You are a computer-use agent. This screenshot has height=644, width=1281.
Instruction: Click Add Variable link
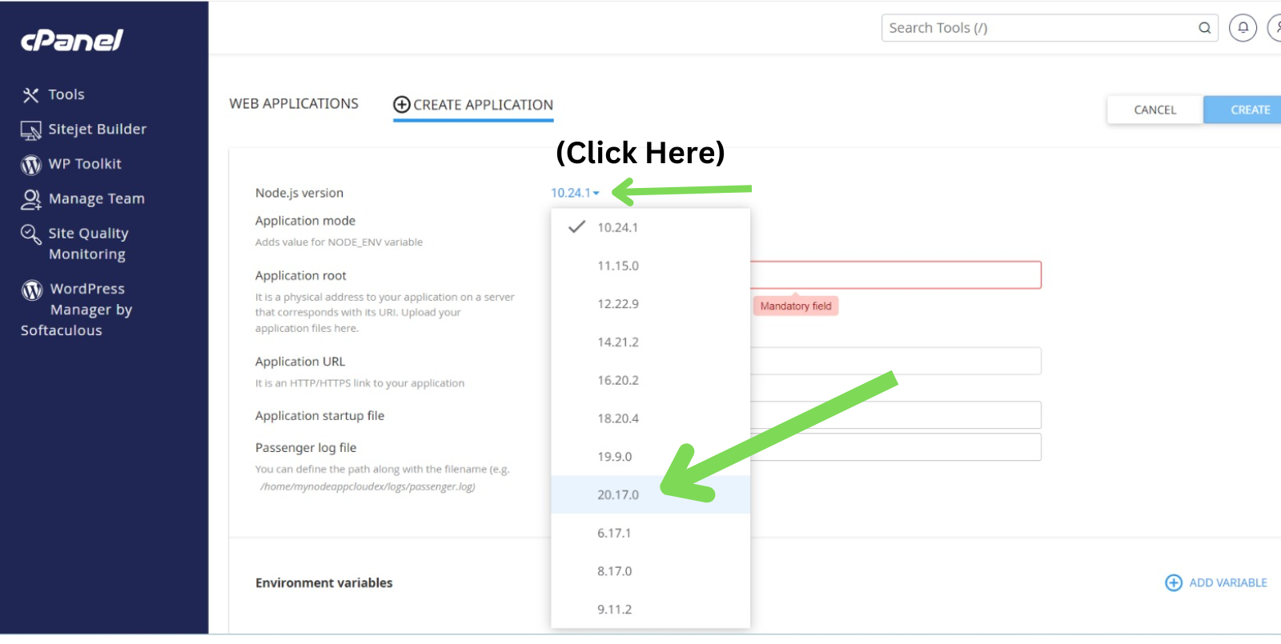(x=1216, y=582)
